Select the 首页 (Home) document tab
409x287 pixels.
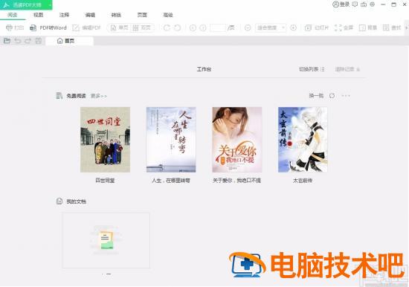point(69,41)
